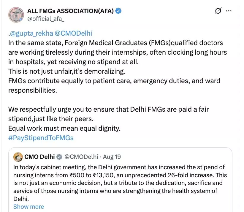Click AFA's blue verified badge
This screenshot has height=212, width=244.
tap(118, 11)
